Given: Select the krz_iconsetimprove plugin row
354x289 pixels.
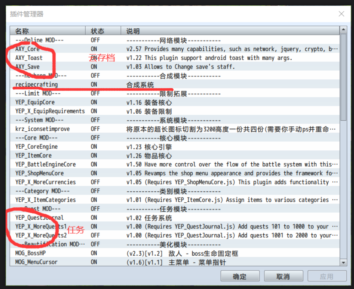Looking at the screenshot, I should click(175, 129).
